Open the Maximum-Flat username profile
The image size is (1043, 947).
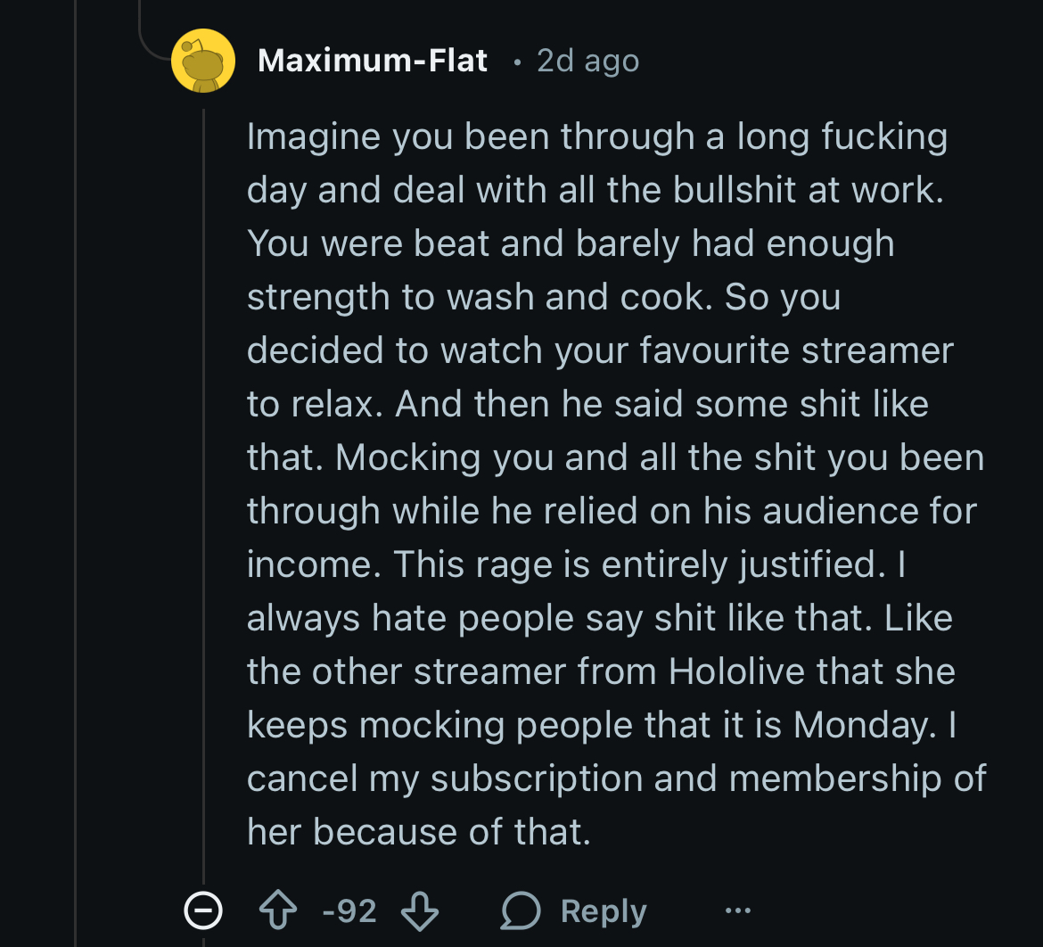pyautogui.click(x=373, y=61)
